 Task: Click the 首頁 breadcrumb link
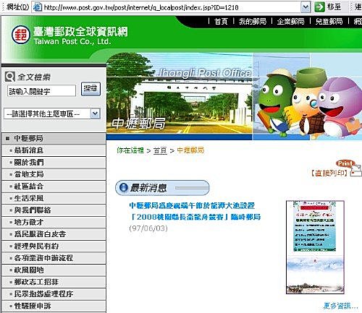point(160,150)
